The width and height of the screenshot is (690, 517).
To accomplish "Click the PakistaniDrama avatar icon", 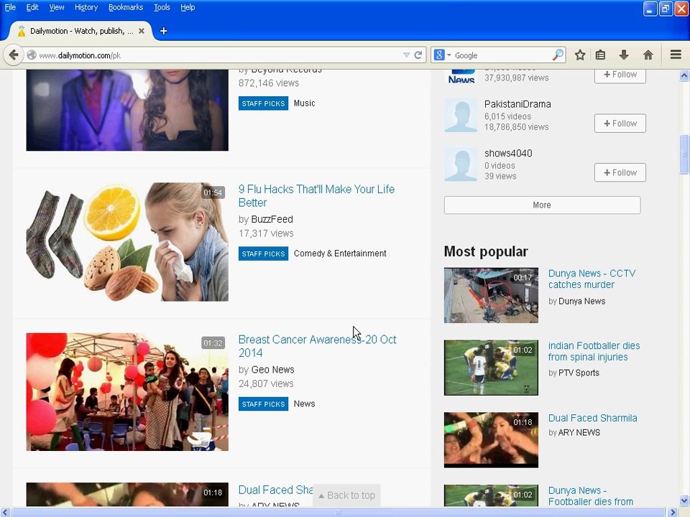I will [x=460, y=115].
